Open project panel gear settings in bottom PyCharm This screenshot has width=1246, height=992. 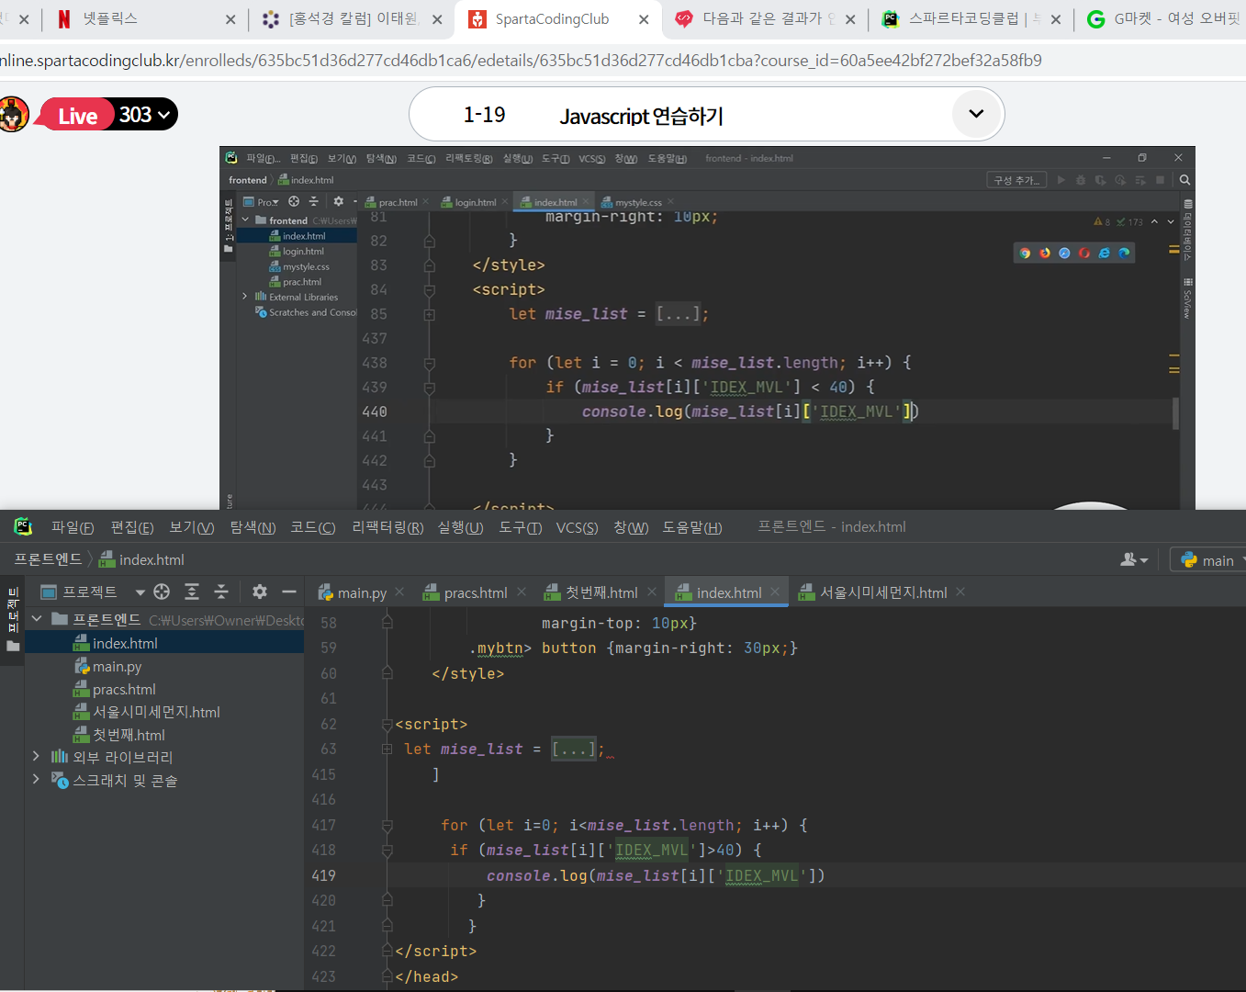click(x=260, y=592)
